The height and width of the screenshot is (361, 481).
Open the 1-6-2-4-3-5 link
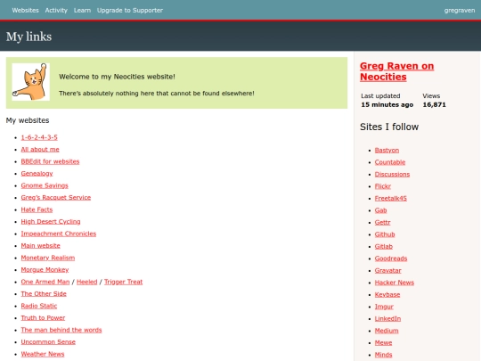pyautogui.click(x=39, y=137)
